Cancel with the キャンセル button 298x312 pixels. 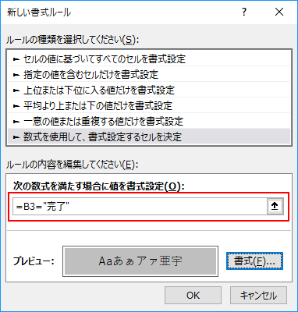click(x=258, y=296)
